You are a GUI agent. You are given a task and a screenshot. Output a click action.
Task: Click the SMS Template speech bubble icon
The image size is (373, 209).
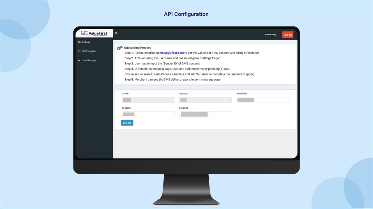point(79,51)
